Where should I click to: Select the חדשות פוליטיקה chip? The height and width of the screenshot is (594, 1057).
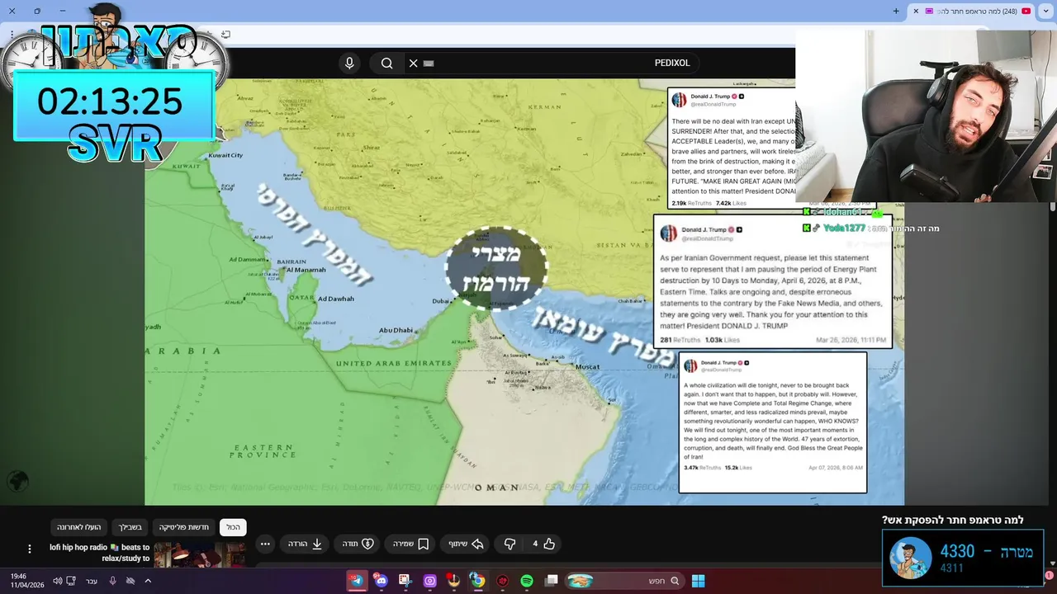[184, 527]
